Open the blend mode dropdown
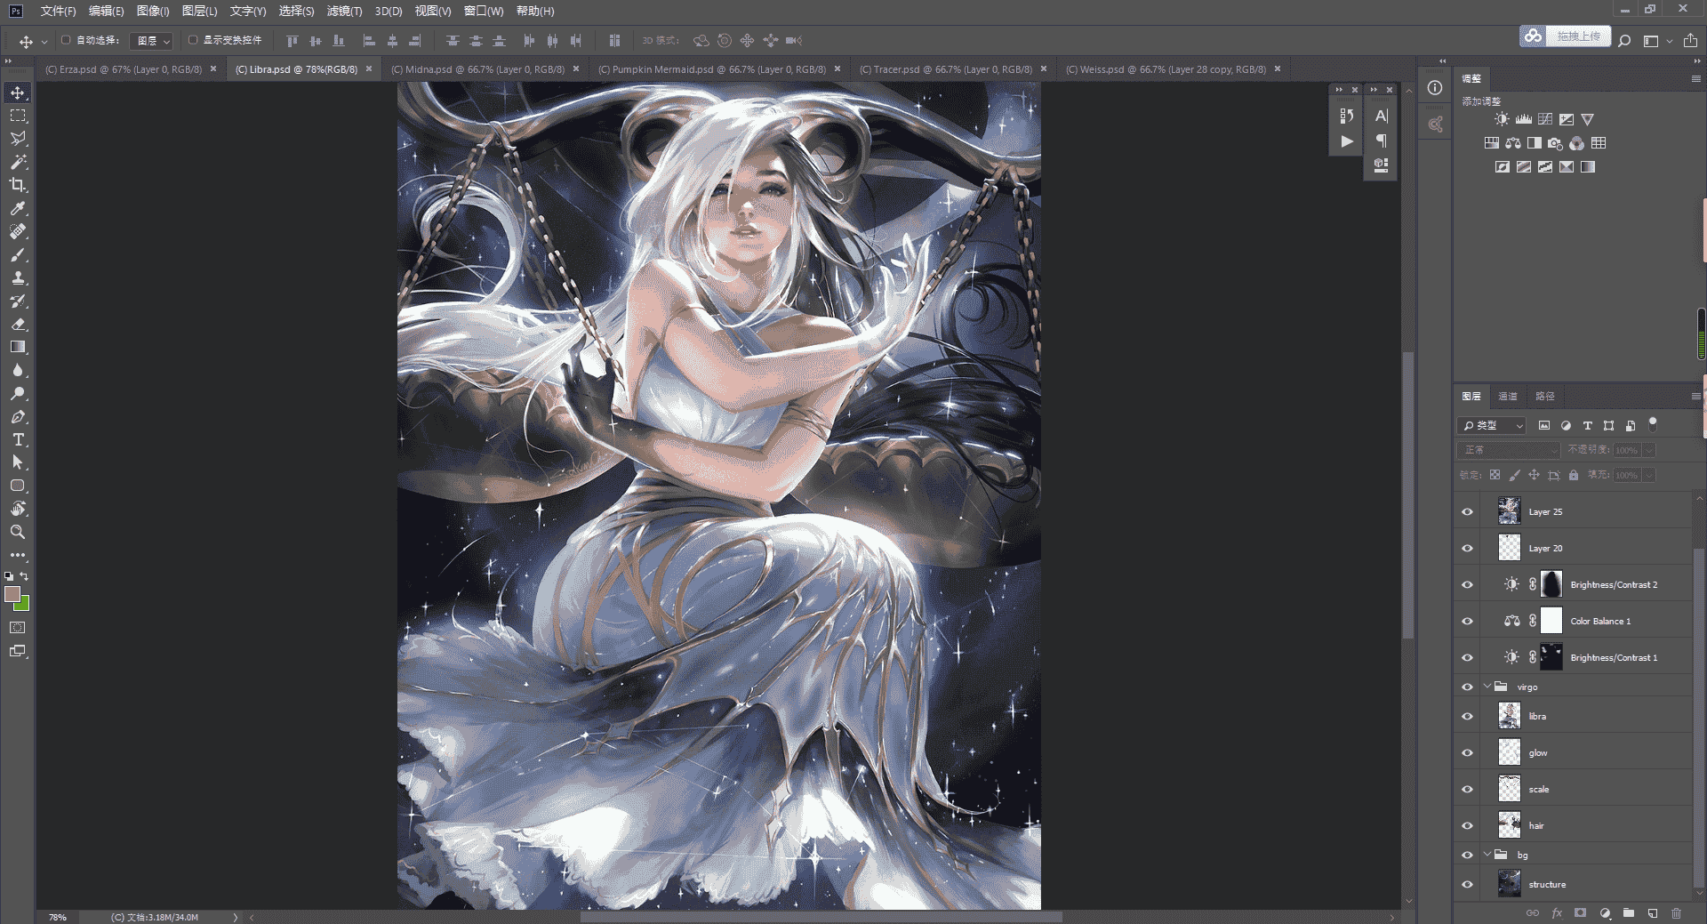 click(x=1509, y=450)
